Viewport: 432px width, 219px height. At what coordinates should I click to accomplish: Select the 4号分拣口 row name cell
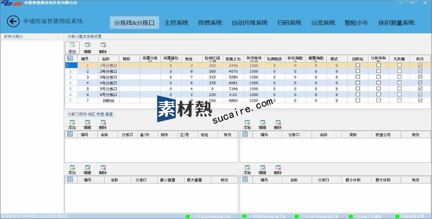pos(106,83)
